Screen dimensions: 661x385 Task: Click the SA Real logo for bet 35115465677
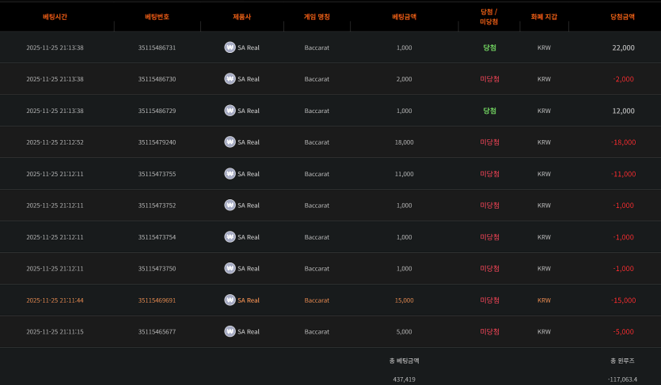230,332
